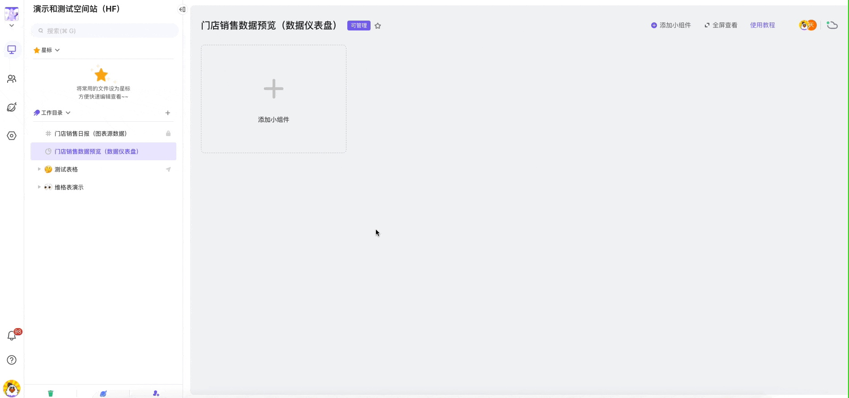The width and height of the screenshot is (849, 398).
Task: Click the share paper-plane icon on 测试表格 row
Action: (168, 169)
